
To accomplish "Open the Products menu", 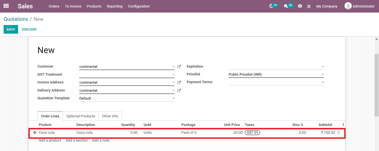I will [x=94, y=6].
